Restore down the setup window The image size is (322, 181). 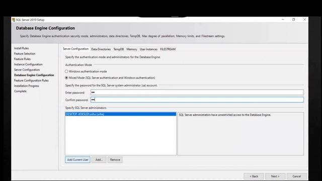click(294, 20)
